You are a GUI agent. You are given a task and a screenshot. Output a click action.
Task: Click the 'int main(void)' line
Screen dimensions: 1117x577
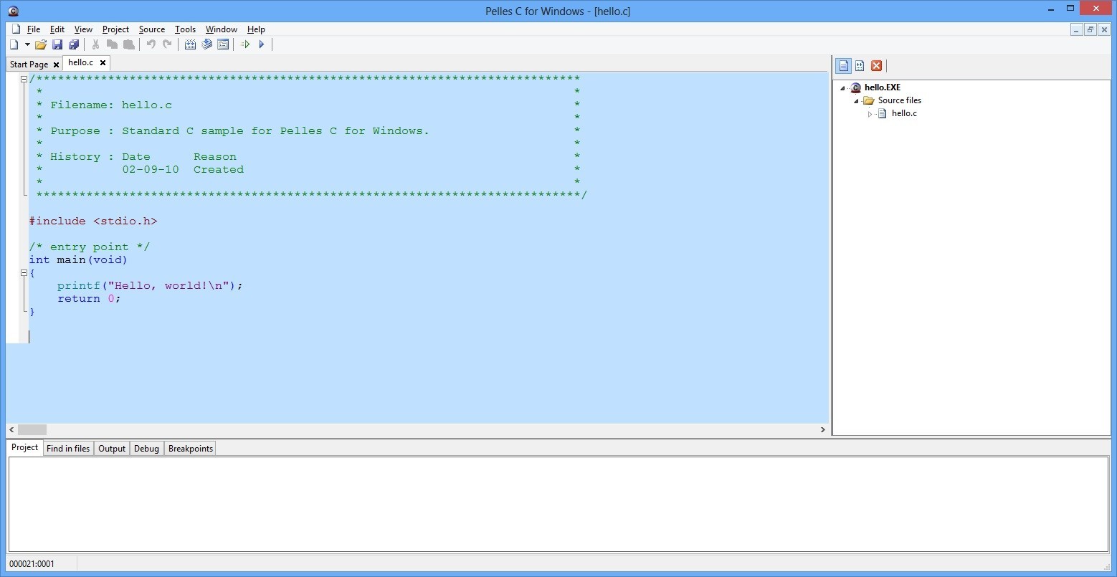tap(78, 260)
